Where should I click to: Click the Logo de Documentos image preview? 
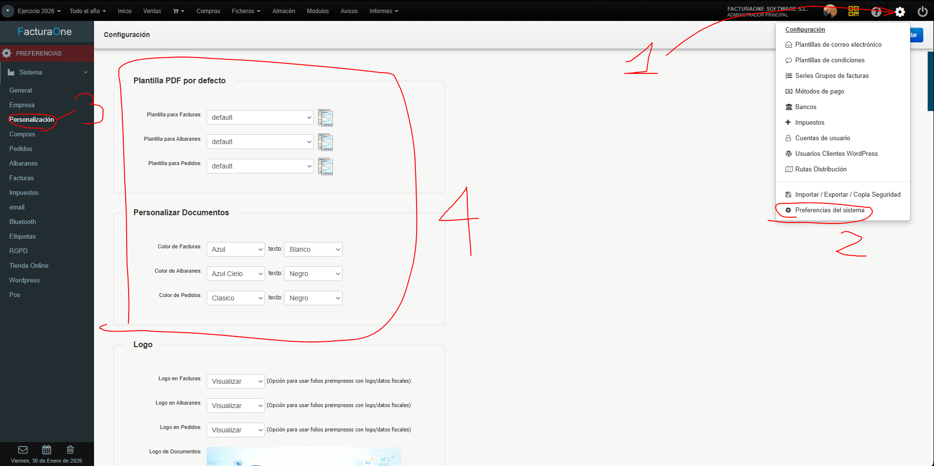click(x=304, y=456)
